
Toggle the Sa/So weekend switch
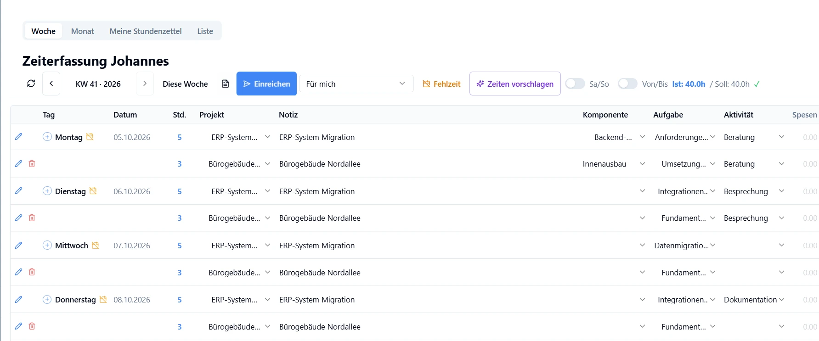[575, 84]
